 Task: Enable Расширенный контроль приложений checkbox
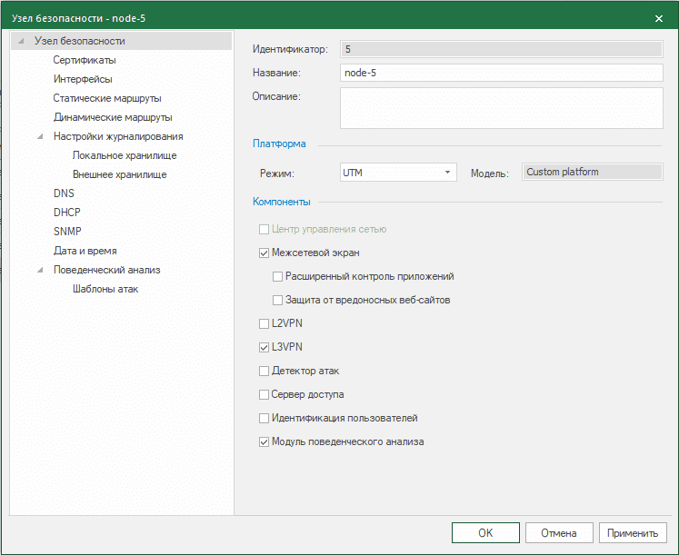(278, 276)
